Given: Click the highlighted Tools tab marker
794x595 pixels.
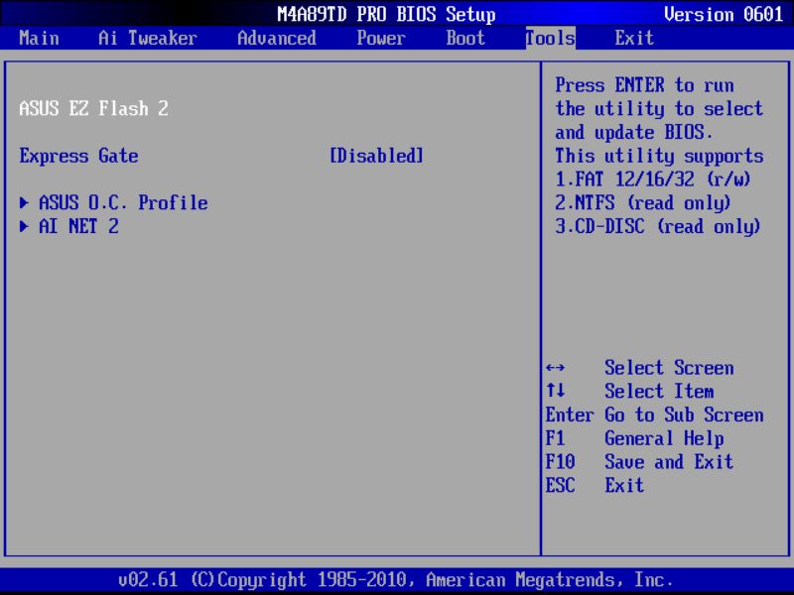Looking at the screenshot, I should point(548,38).
